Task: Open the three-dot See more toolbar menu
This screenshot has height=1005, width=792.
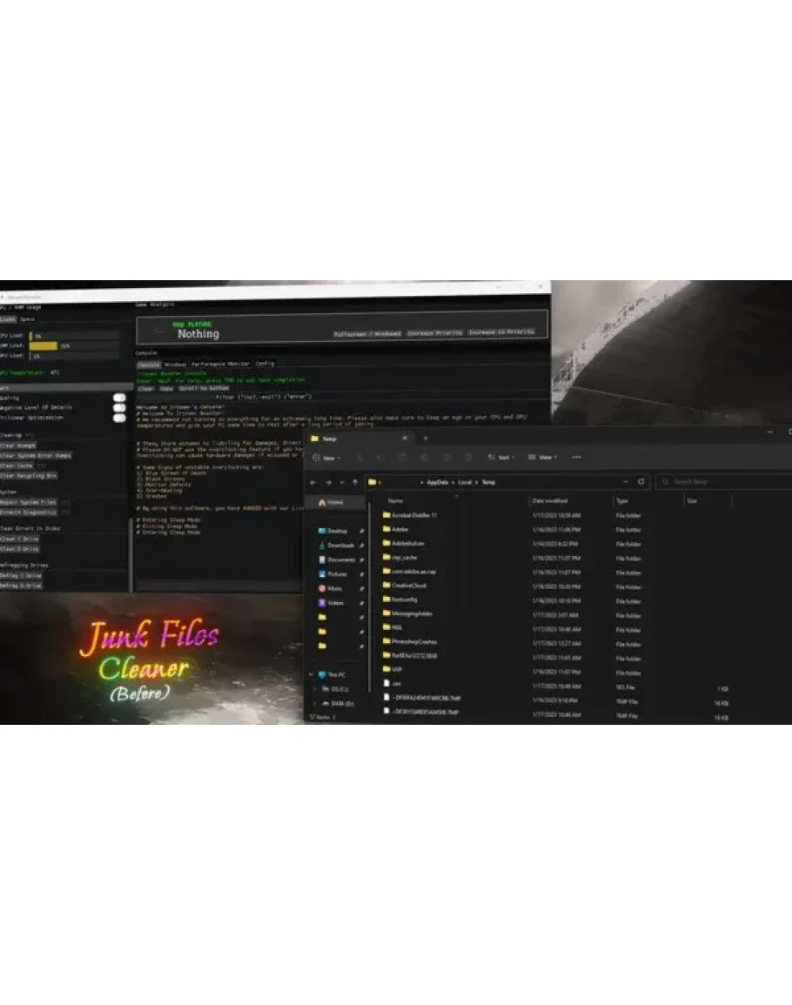Action: 576,457
